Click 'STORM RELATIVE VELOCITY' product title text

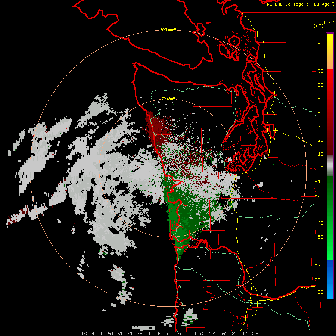tap(116, 333)
